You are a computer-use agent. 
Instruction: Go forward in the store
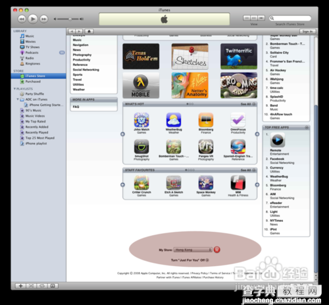(79, 32)
